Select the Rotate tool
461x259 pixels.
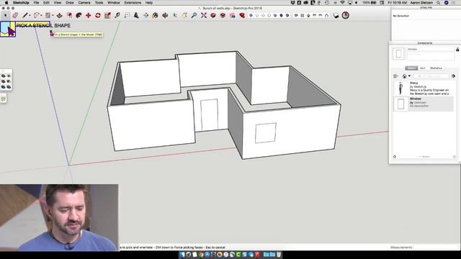[x=98, y=15]
